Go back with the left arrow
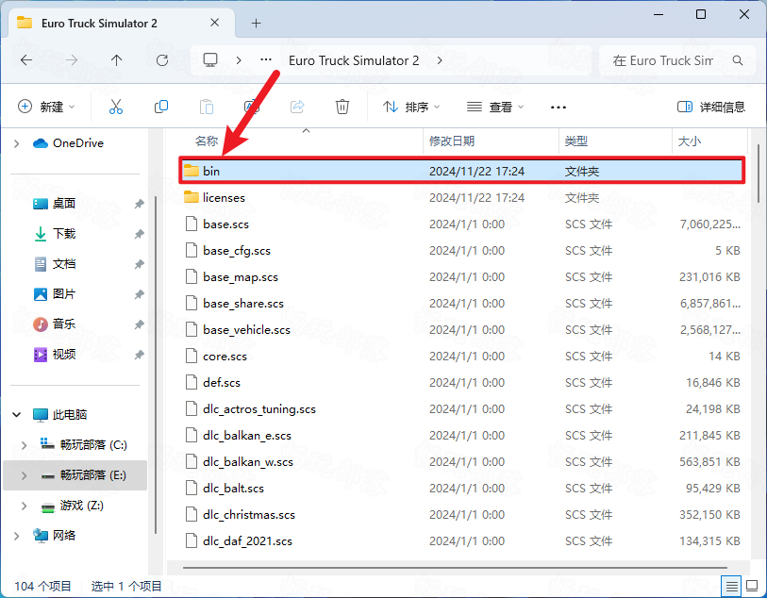The width and height of the screenshot is (767, 598). pos(26,60)
